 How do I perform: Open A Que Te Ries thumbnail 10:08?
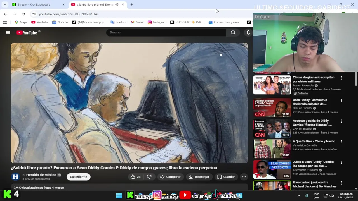(272, 149)
